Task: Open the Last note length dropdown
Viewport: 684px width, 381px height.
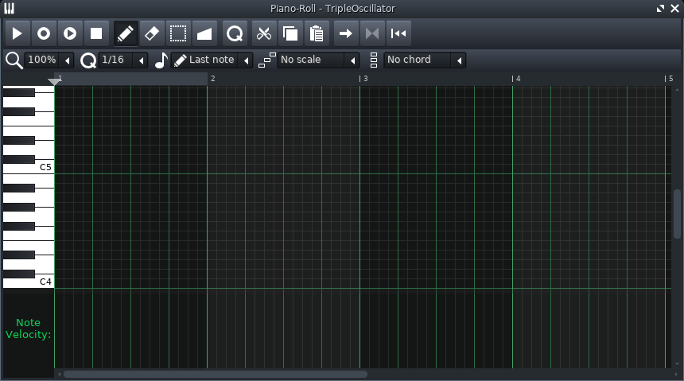Action: click(212, 60)
